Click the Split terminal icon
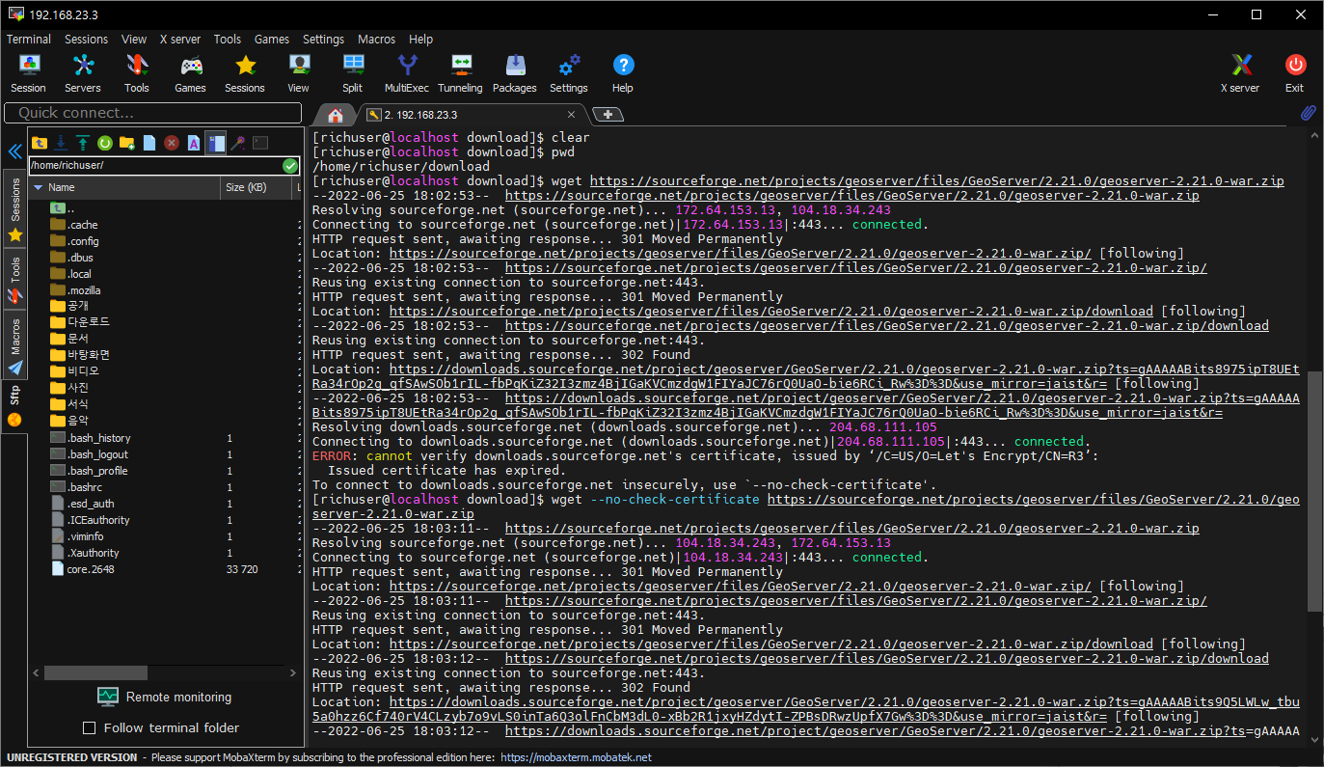The image size is (1324, 767). [x=353, y=73]
